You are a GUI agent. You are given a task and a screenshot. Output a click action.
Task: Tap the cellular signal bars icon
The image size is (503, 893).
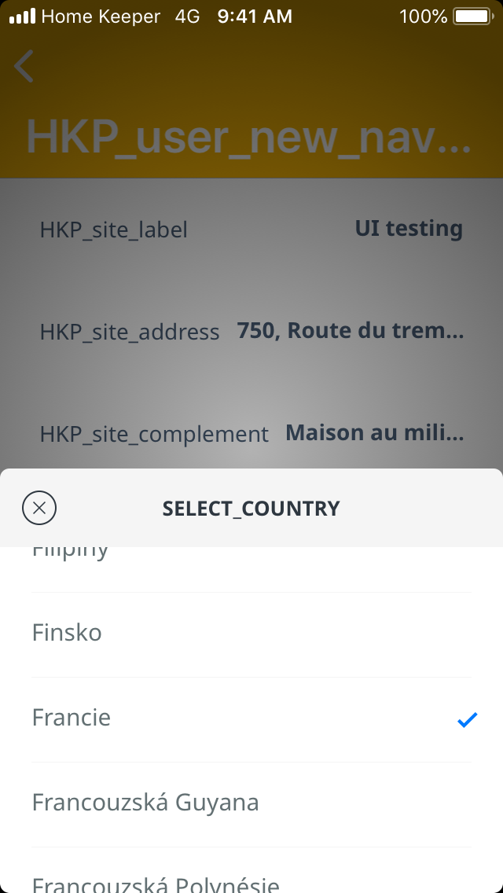coord(22,17)
